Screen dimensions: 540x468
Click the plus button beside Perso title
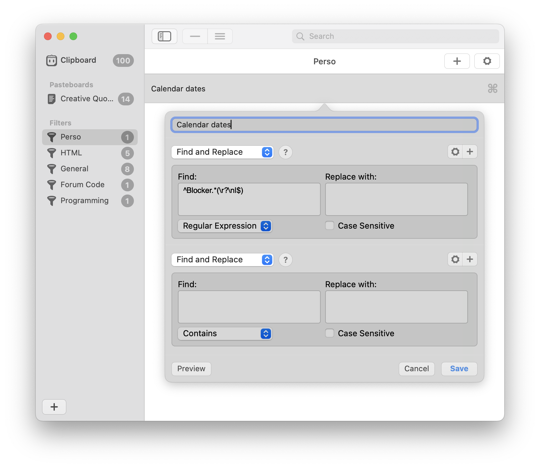(457, 61)
